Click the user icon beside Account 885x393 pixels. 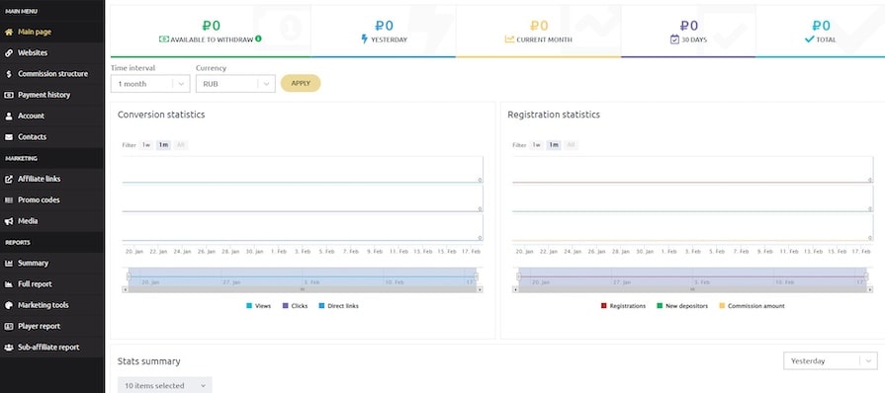click(x=9, y=116)
